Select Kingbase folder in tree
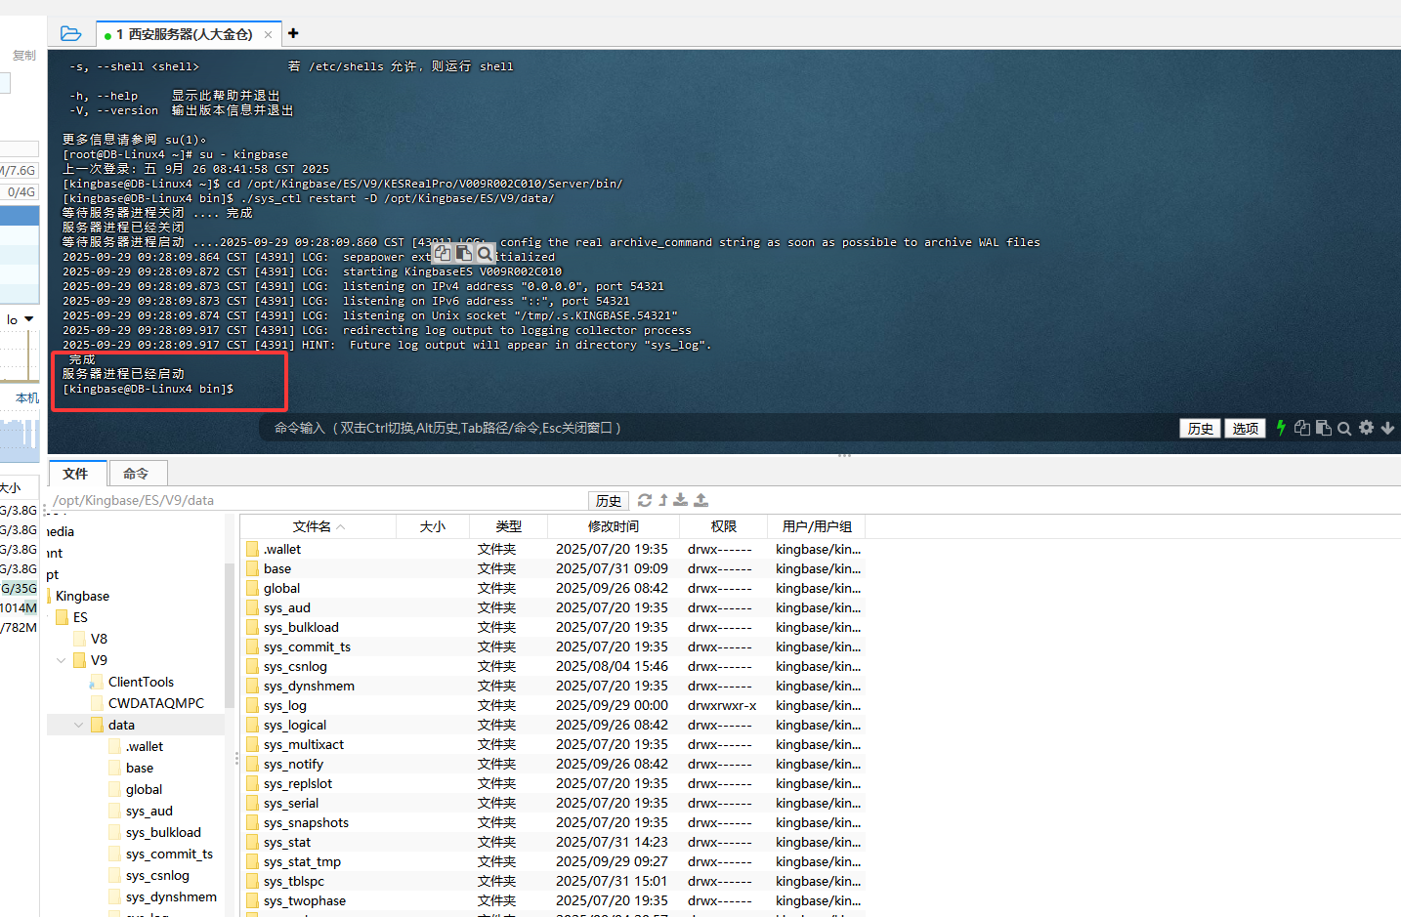 [82, 596]
